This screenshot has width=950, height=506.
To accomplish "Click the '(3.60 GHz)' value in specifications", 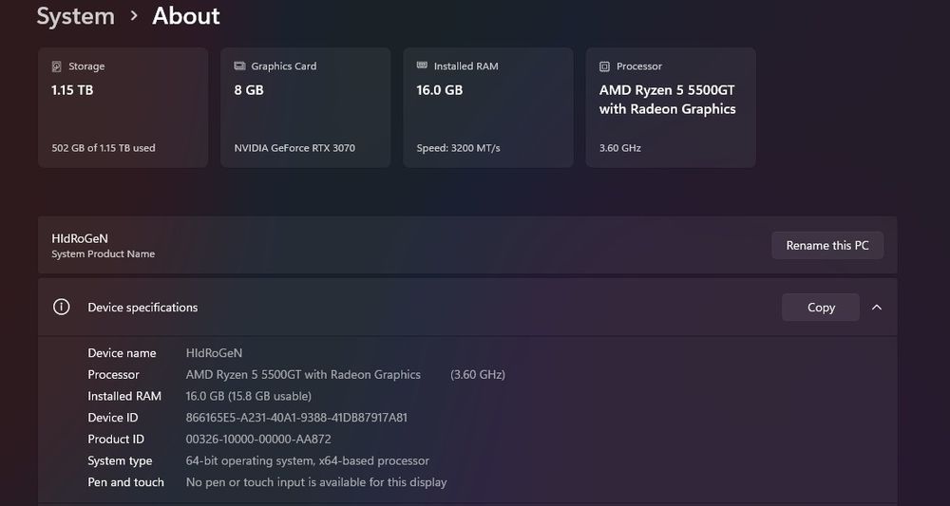I will [x=478, y=375].
